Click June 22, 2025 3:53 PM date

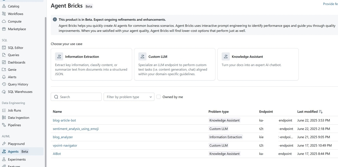[x=313, y=120]
